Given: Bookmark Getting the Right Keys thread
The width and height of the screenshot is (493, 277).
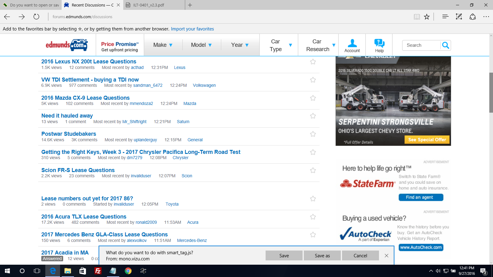Looking at the screenshot, I should tap(313, 152).
